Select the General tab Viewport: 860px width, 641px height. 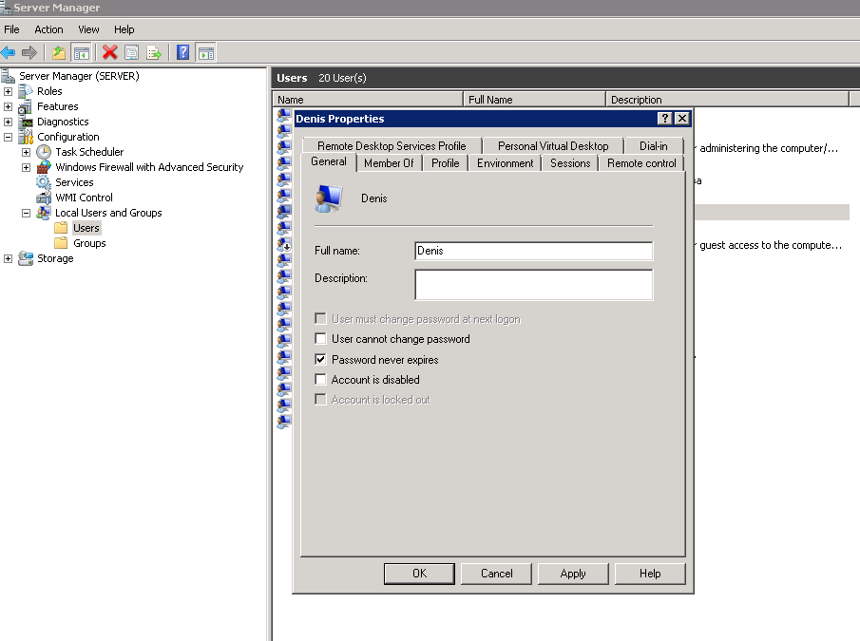pos(329,161)
